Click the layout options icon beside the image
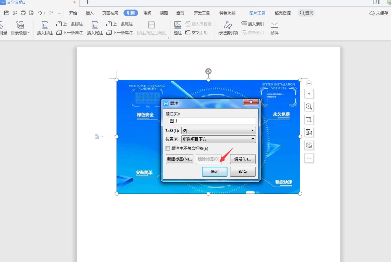The image size is (391, 262). coord(309,94)
